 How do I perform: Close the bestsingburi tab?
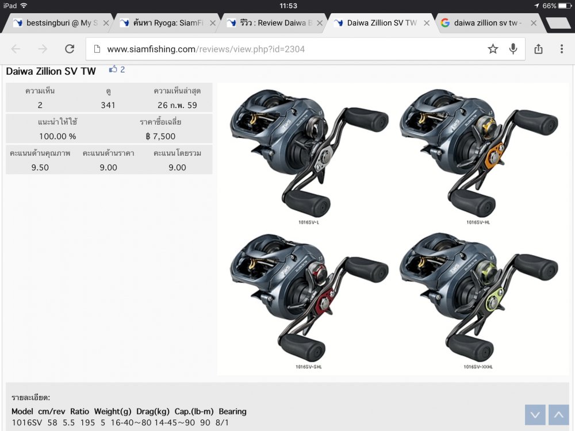click(106, 23)
